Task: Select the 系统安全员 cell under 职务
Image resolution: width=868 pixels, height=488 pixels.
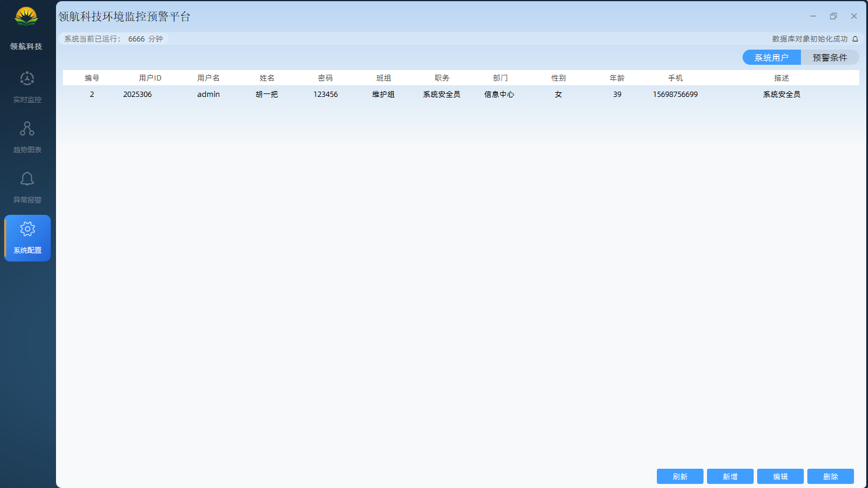Action: click(x=442, y=94)
